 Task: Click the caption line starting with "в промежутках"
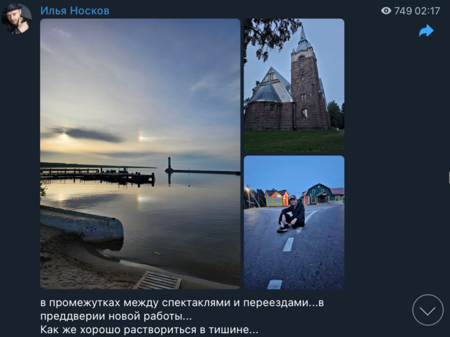(x=182, y=303)
